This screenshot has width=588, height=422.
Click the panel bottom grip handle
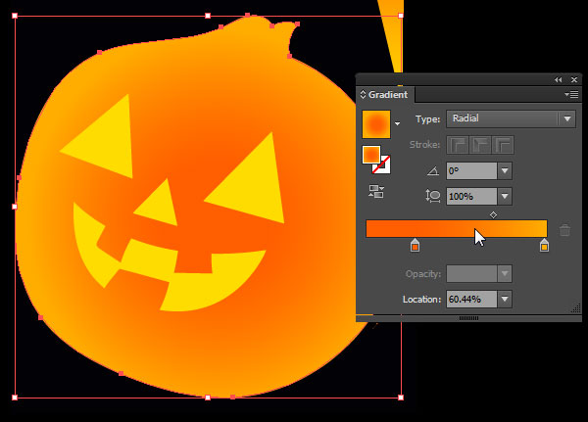[x=468, y=318]
